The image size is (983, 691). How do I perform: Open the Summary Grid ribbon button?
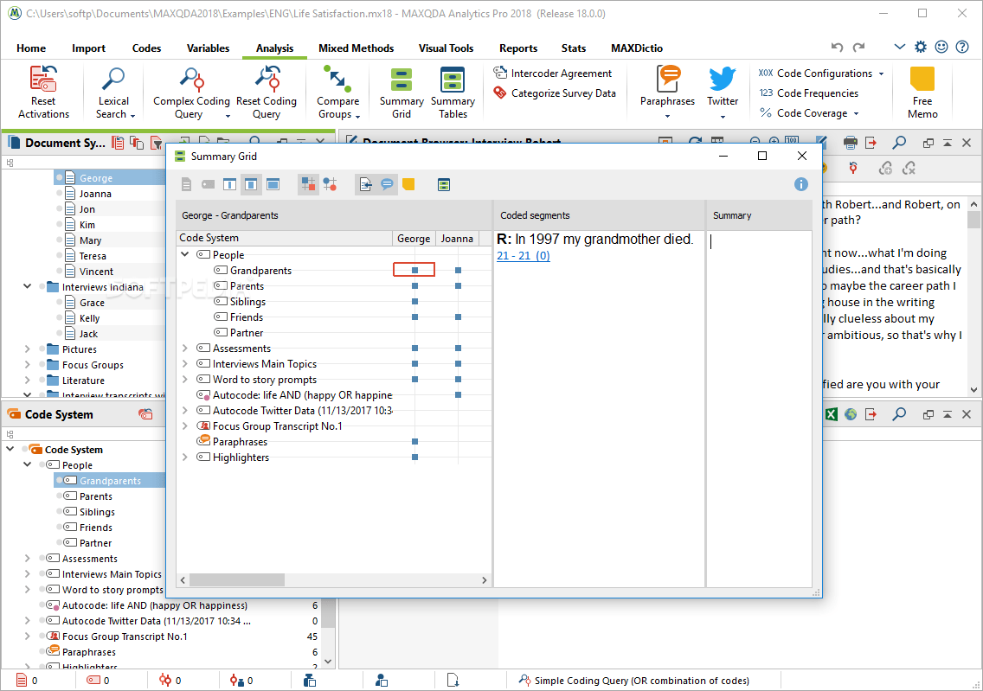coord(402,93)
